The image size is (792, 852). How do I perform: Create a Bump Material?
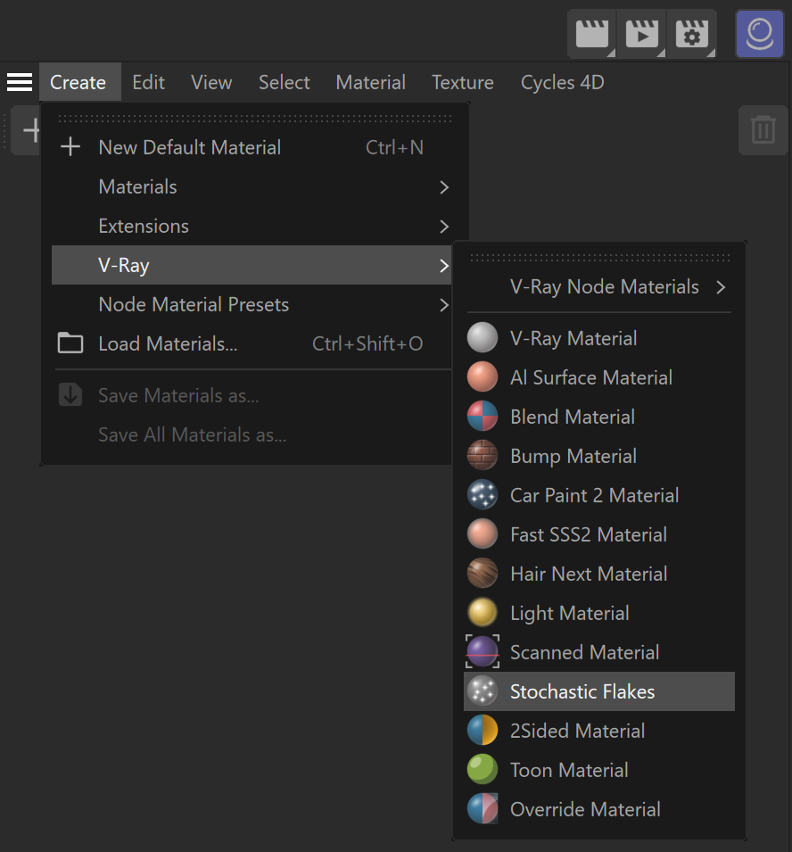tap(599, 455)
